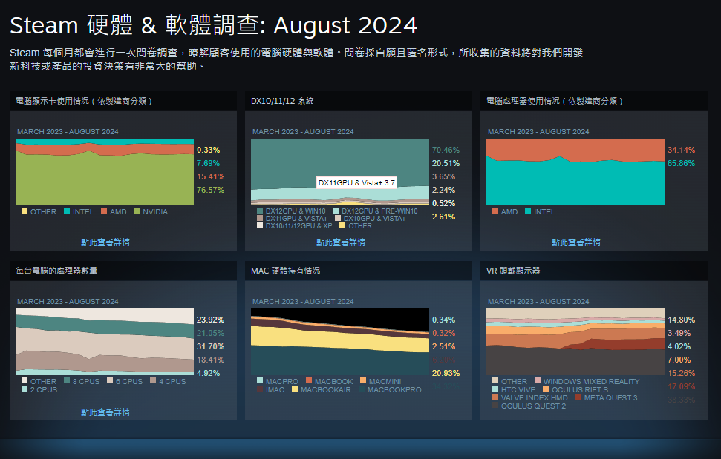The height and width of the screenshot is (459, 721).
Task: Click the DX10/11/12GPU & XP legend swatch
Action: coord(260,225)
